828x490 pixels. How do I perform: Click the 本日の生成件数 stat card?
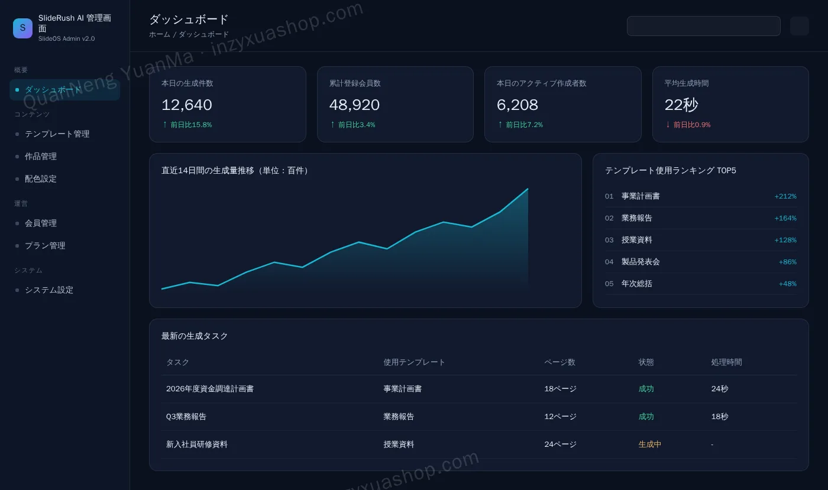pyautogui.click(x=228, y=104)
